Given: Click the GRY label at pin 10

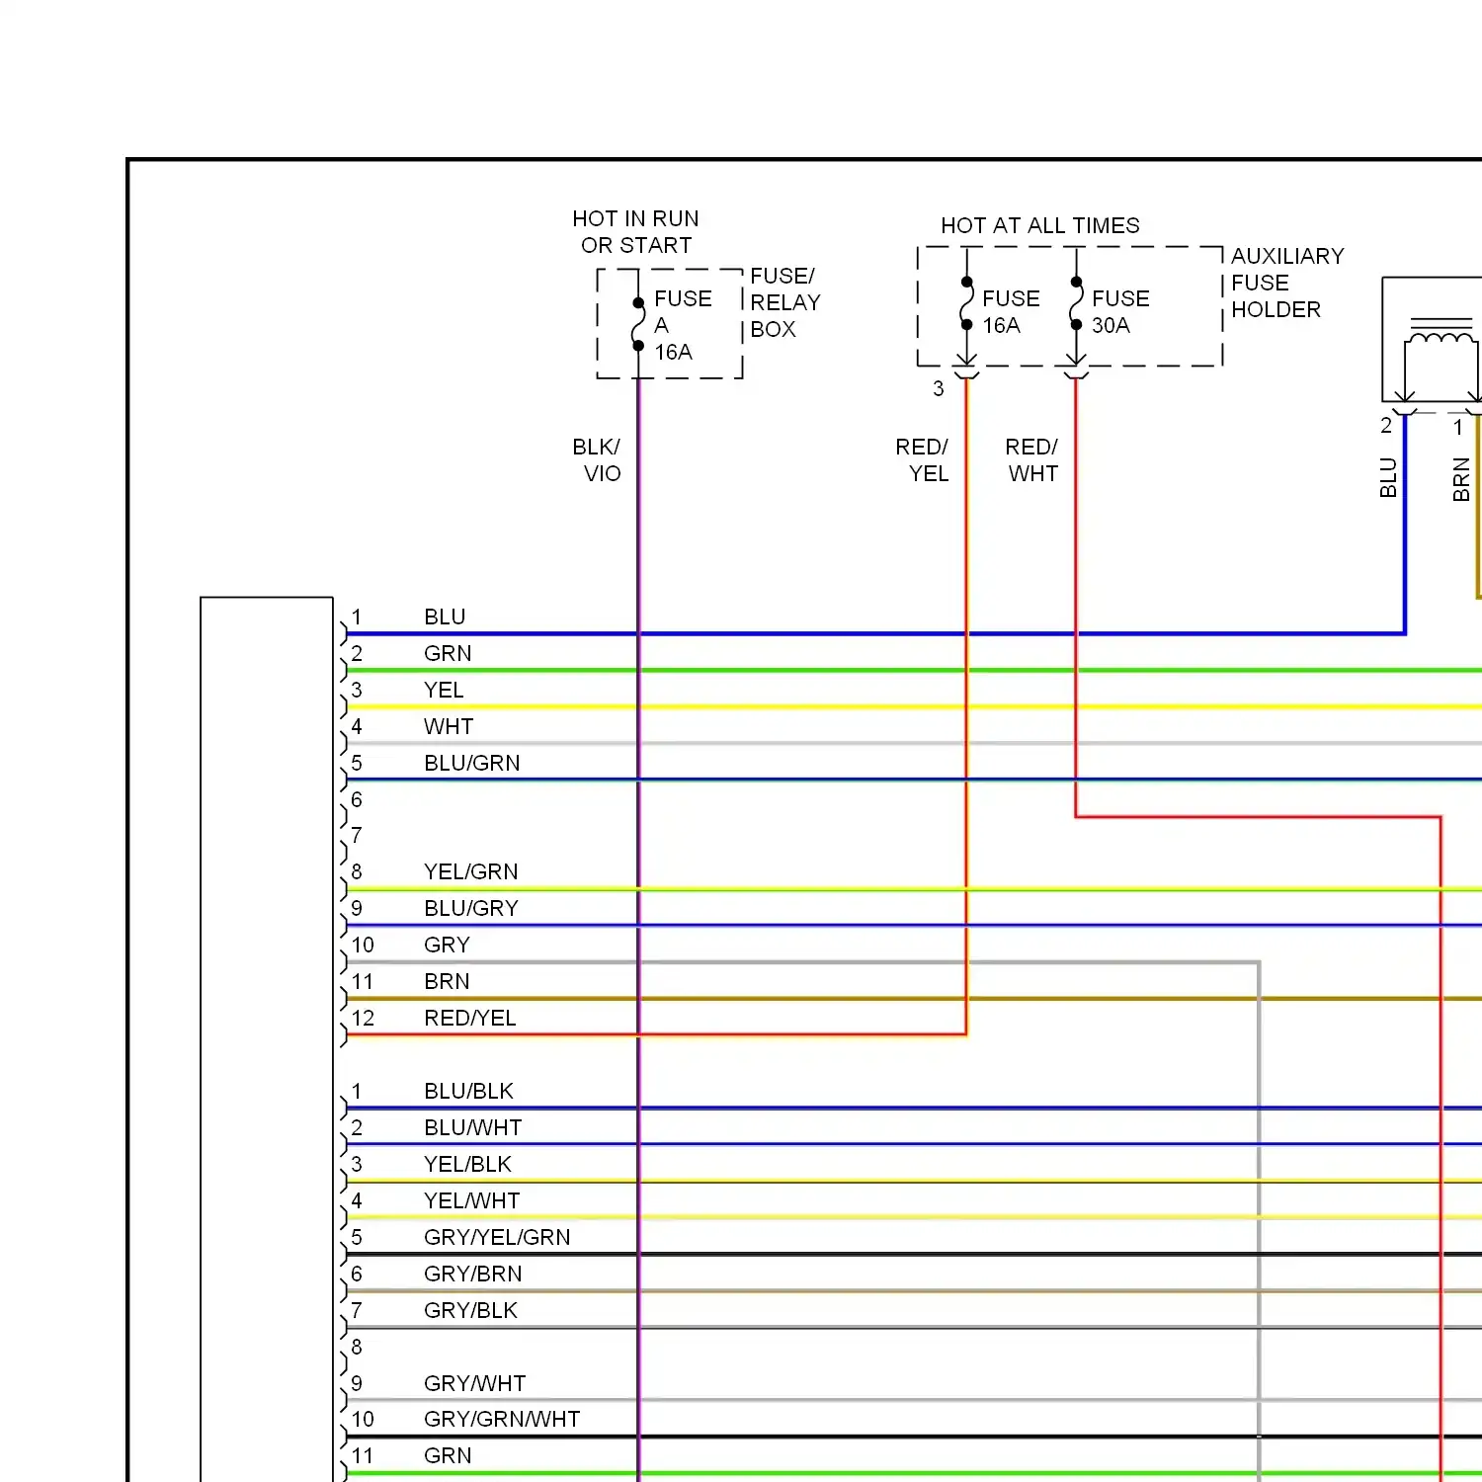Looking at the screenshot, I should pyautogui.click(x=447, y=945).
